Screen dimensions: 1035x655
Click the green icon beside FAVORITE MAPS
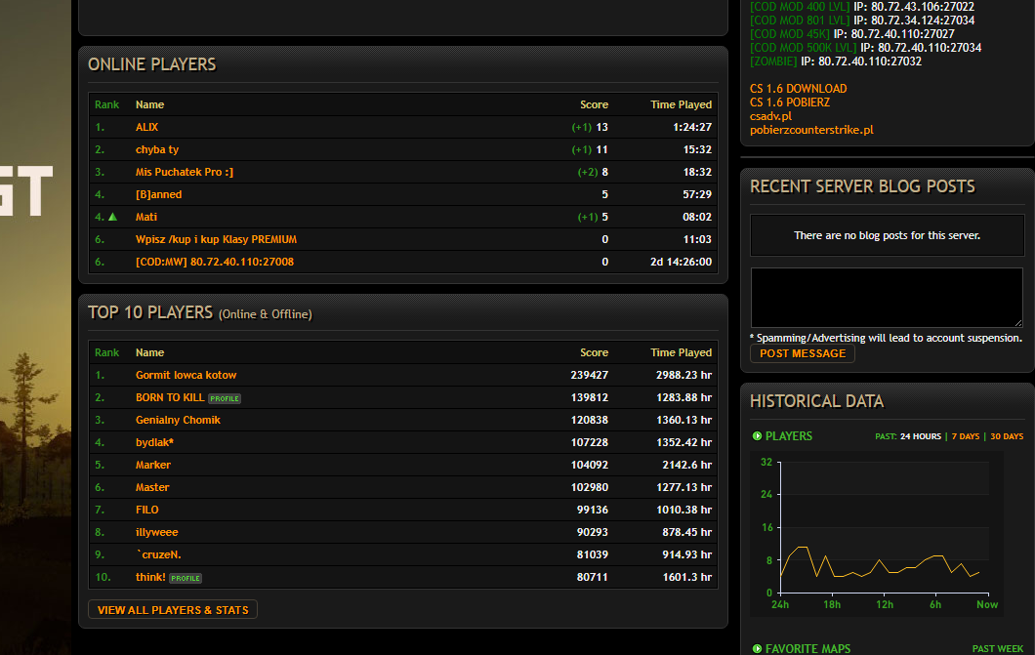pyautogui.click(x=757, y=649)
